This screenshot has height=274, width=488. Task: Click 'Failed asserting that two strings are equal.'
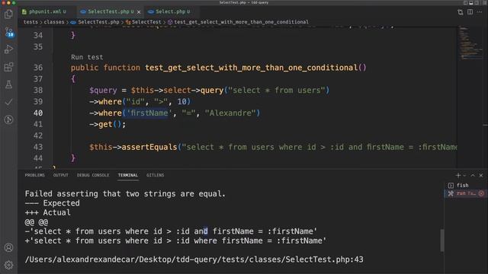click(125, 194)
